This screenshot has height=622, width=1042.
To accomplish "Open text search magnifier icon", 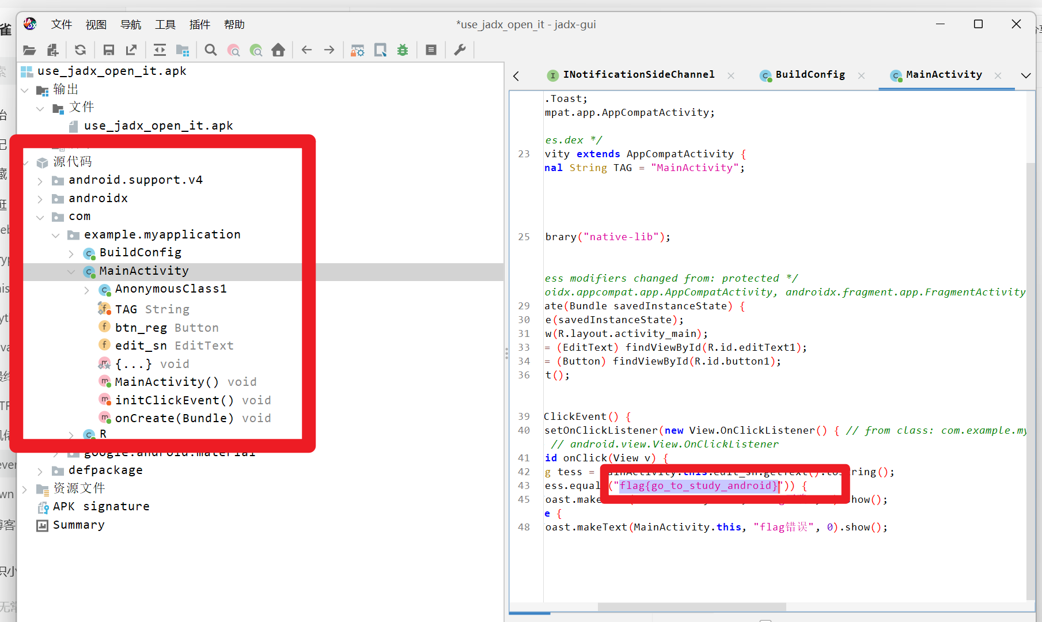I will [x=211, y=50].
